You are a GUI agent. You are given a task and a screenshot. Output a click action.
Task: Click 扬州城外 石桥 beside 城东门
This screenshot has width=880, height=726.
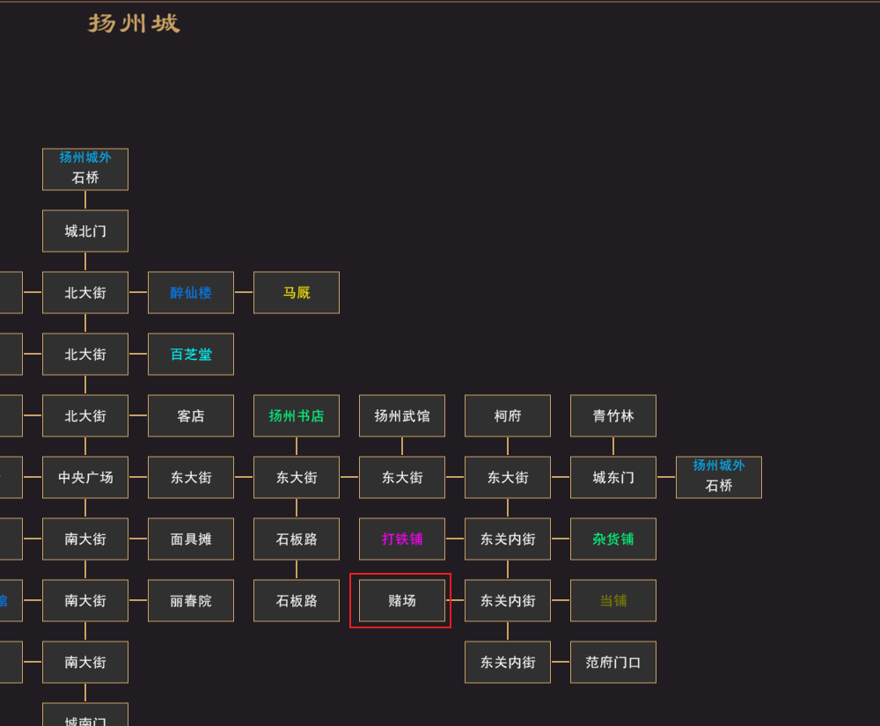click(718, 478)
